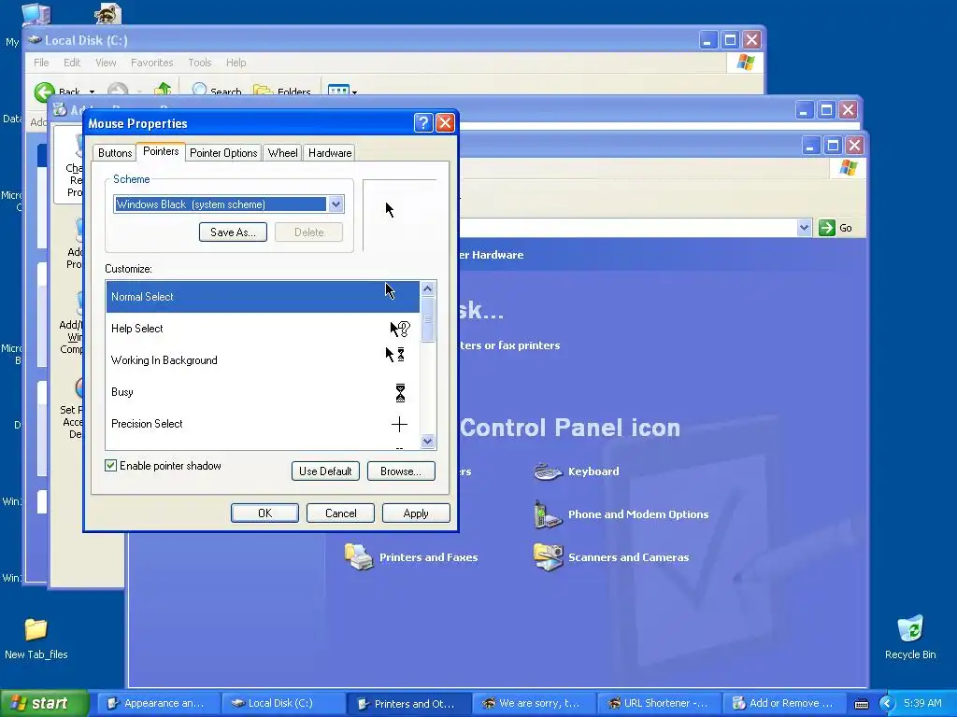Viewport: 957px width, 717px height.
Task: Click the pointer list scrollbar thumb
Action: click(x=427, y=319)
